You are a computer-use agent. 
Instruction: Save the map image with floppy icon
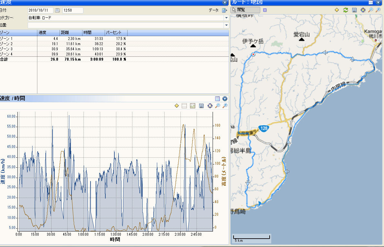354,10
